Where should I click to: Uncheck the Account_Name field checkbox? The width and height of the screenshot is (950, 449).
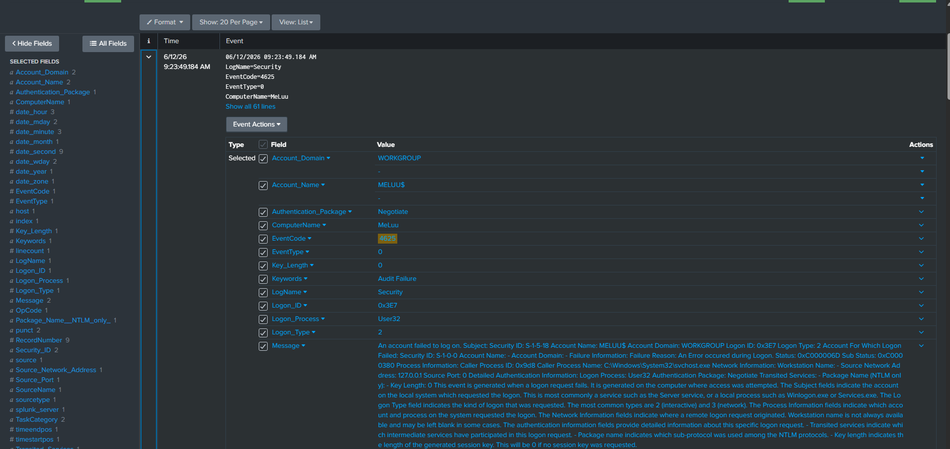[x=263, y=186]
